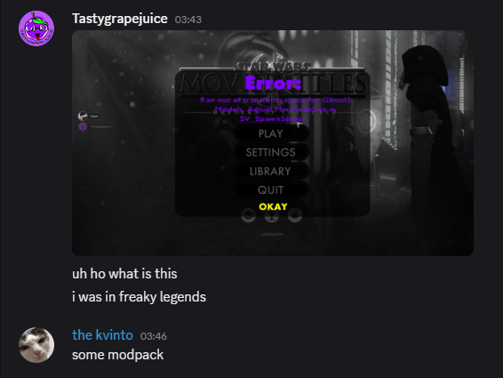The height and width of the screenshot is (378, 503).
Task: Select the 'some modpack' message
Action: (117, 355)
